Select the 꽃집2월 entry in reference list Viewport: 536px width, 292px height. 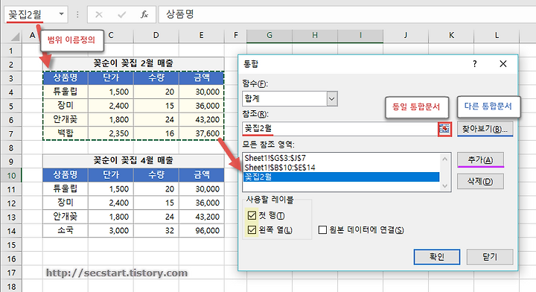pyautogui.click(x=341, y=177)
